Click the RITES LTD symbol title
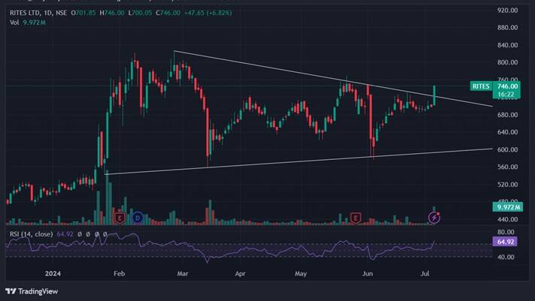The height and width of the screenshot is (301, 535). [28, 13]
